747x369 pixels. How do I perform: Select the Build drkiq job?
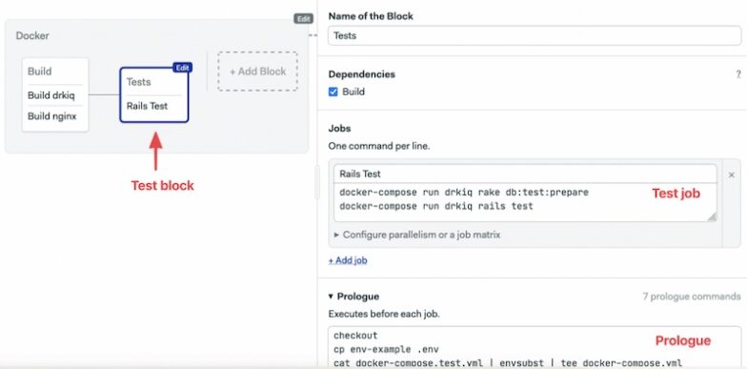(51, 95)
